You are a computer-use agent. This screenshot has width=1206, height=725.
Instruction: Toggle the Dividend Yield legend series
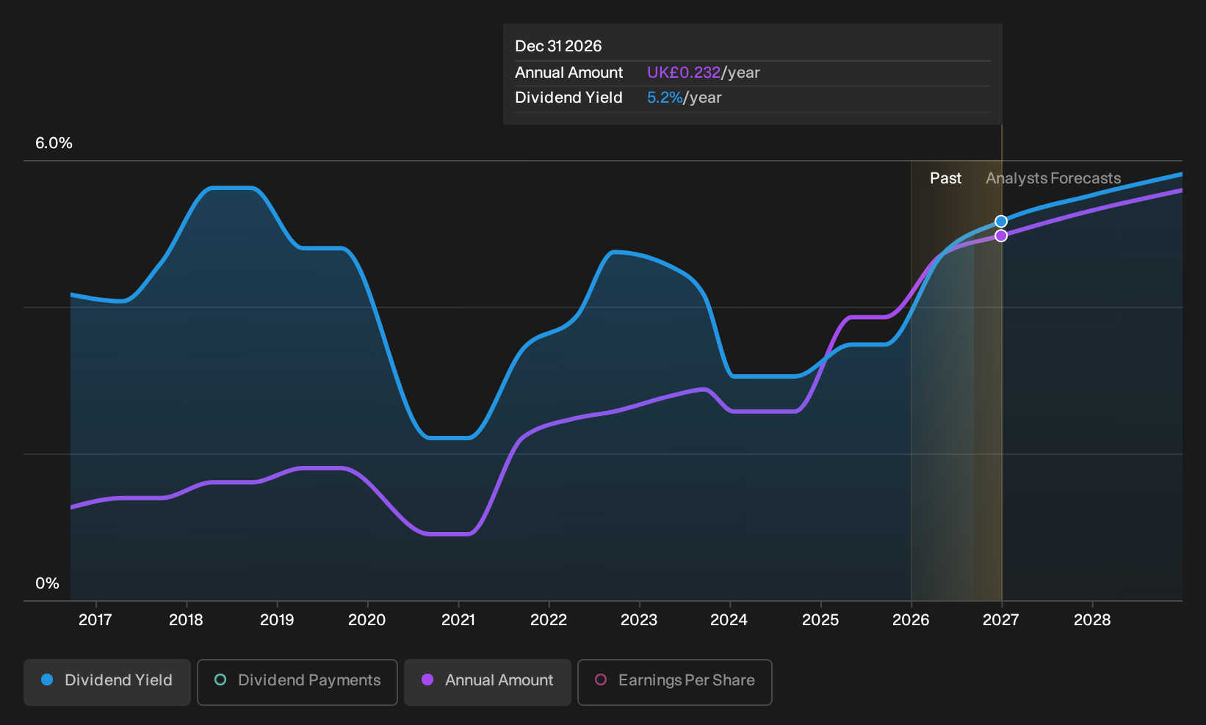pyautogui.click(x=107, y=682)
